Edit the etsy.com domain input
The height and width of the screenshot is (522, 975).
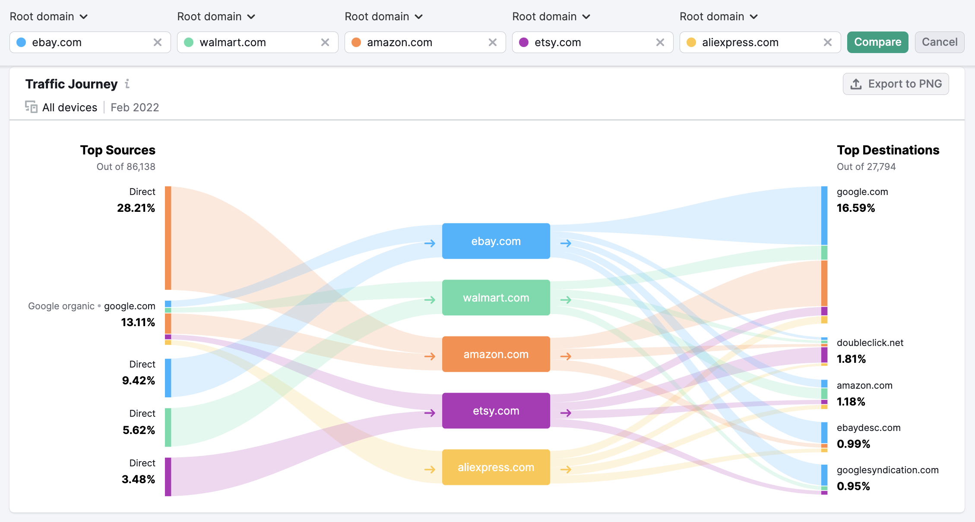click(x=592, y=42)
